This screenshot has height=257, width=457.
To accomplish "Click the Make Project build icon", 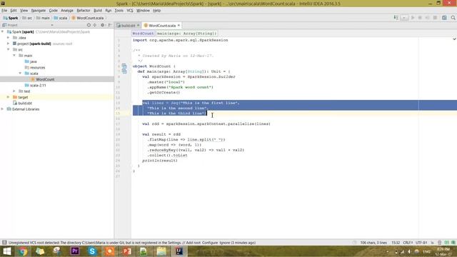I will tap(396, 18).
